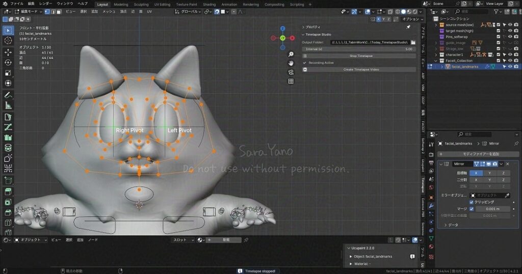
Task: Click the viewport zoom magnifier icon
Action: click(x=291, y=53)
